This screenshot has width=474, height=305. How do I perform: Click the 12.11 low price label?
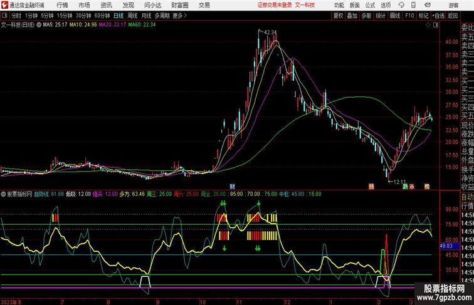coord(399,182)
